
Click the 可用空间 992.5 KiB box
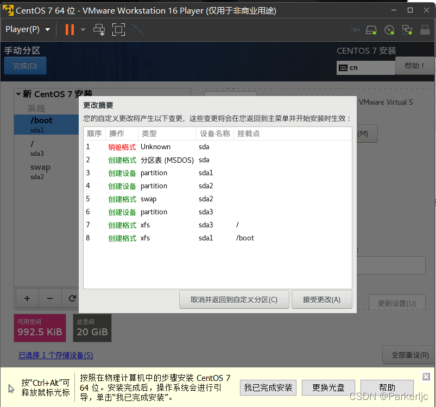(x=40, y=328)
